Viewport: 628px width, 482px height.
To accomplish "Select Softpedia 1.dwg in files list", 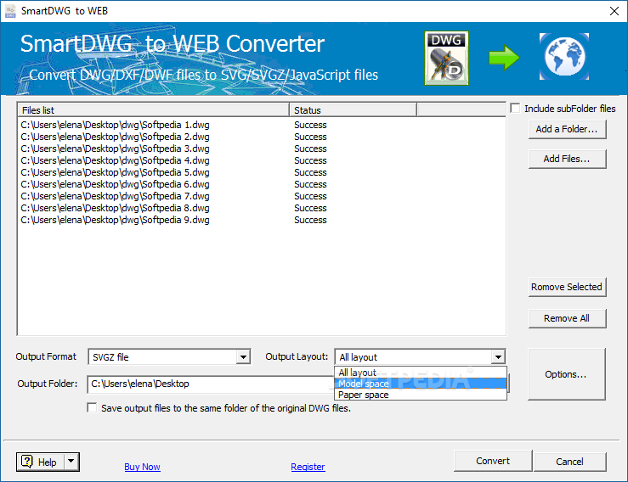I will 115,125.
